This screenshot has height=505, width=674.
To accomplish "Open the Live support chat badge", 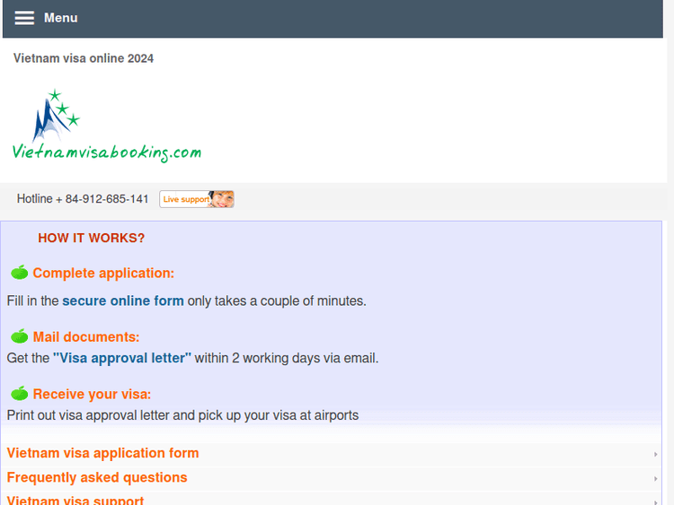I will pyautogui.click(x=197, y=199).
